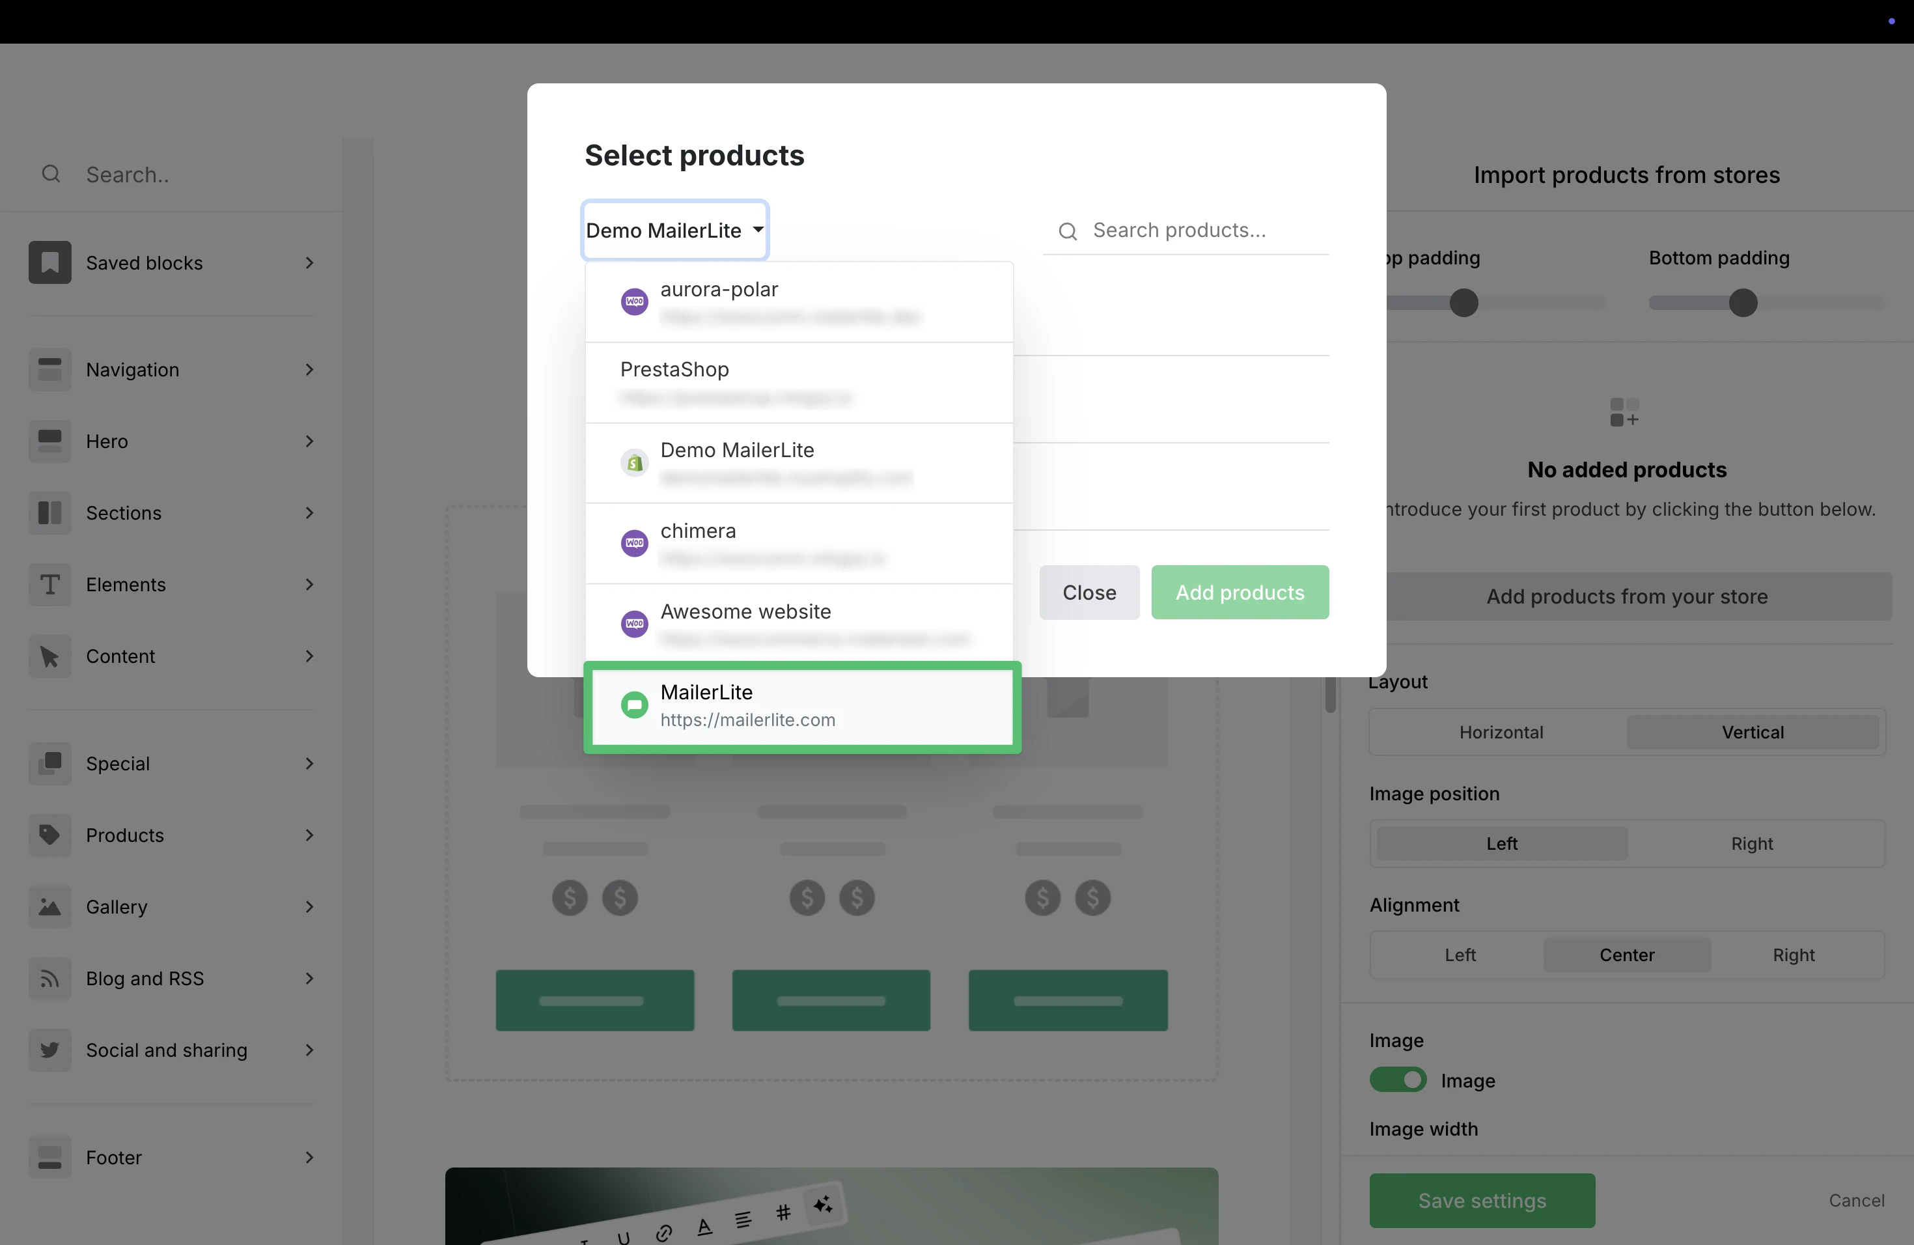This screenshot has height=1245, width=1914.
Task: Click the Products tag icon
Action: tap(50, 835)
